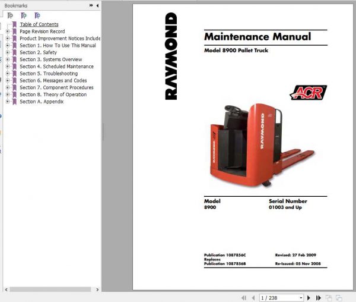Open Section 7. Component Procedures bookmark

click(56, 87)
